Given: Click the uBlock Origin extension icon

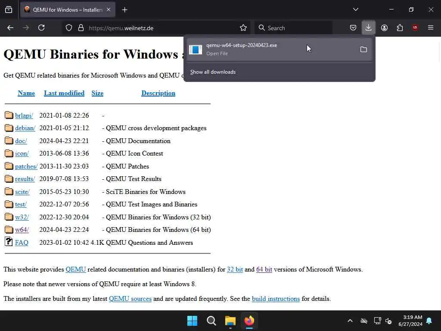Looking at the screenshot, I should 415,28.
